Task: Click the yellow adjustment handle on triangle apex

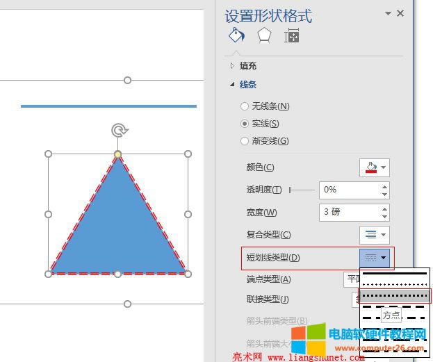Action: click(x=118, y=154)
